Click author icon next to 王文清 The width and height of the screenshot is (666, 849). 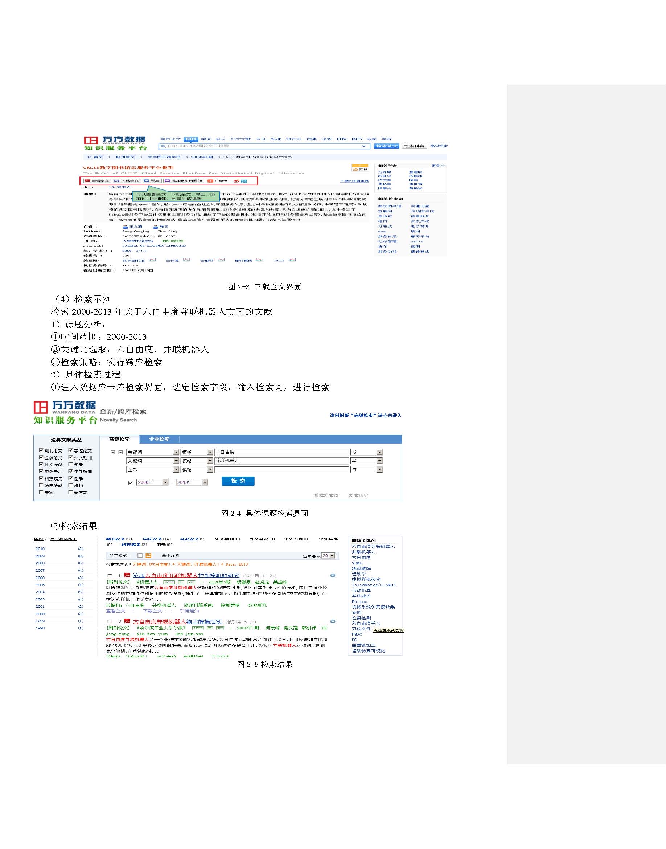[125, 227]
